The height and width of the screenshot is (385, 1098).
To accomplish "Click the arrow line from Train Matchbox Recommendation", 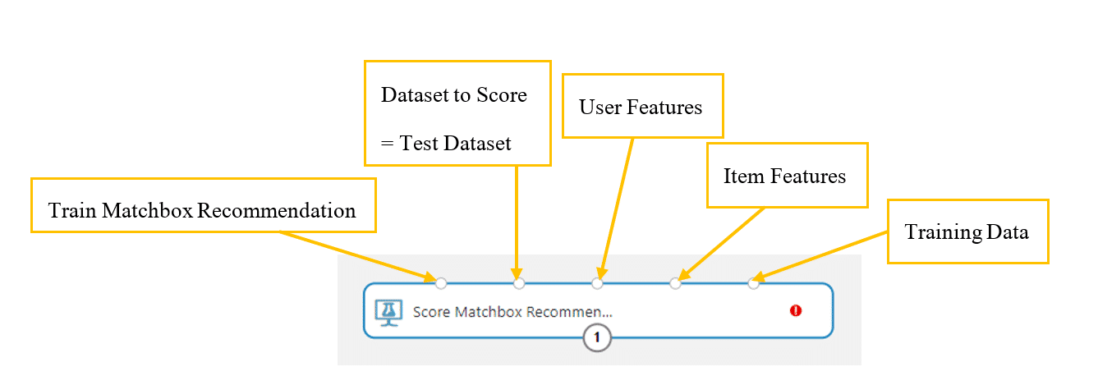I will point(353,255).
